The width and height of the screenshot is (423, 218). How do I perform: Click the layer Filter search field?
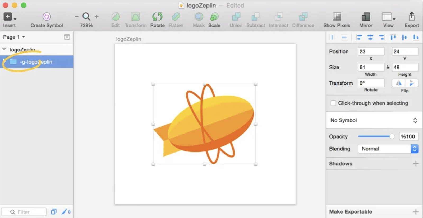click(24, 212)
